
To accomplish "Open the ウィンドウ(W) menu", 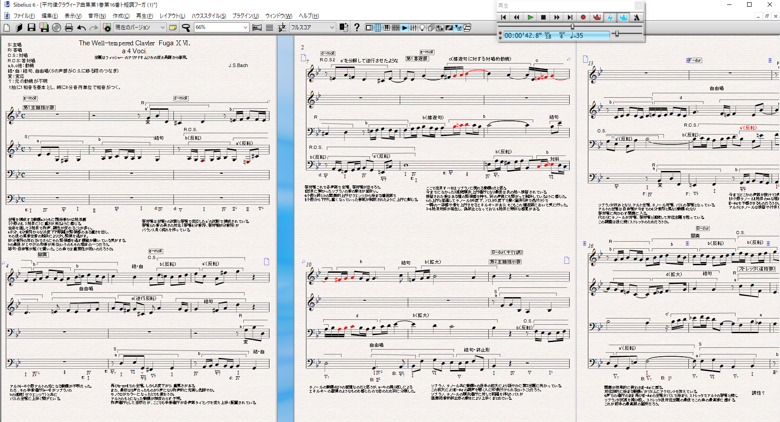I will click(x=279, y=16).
